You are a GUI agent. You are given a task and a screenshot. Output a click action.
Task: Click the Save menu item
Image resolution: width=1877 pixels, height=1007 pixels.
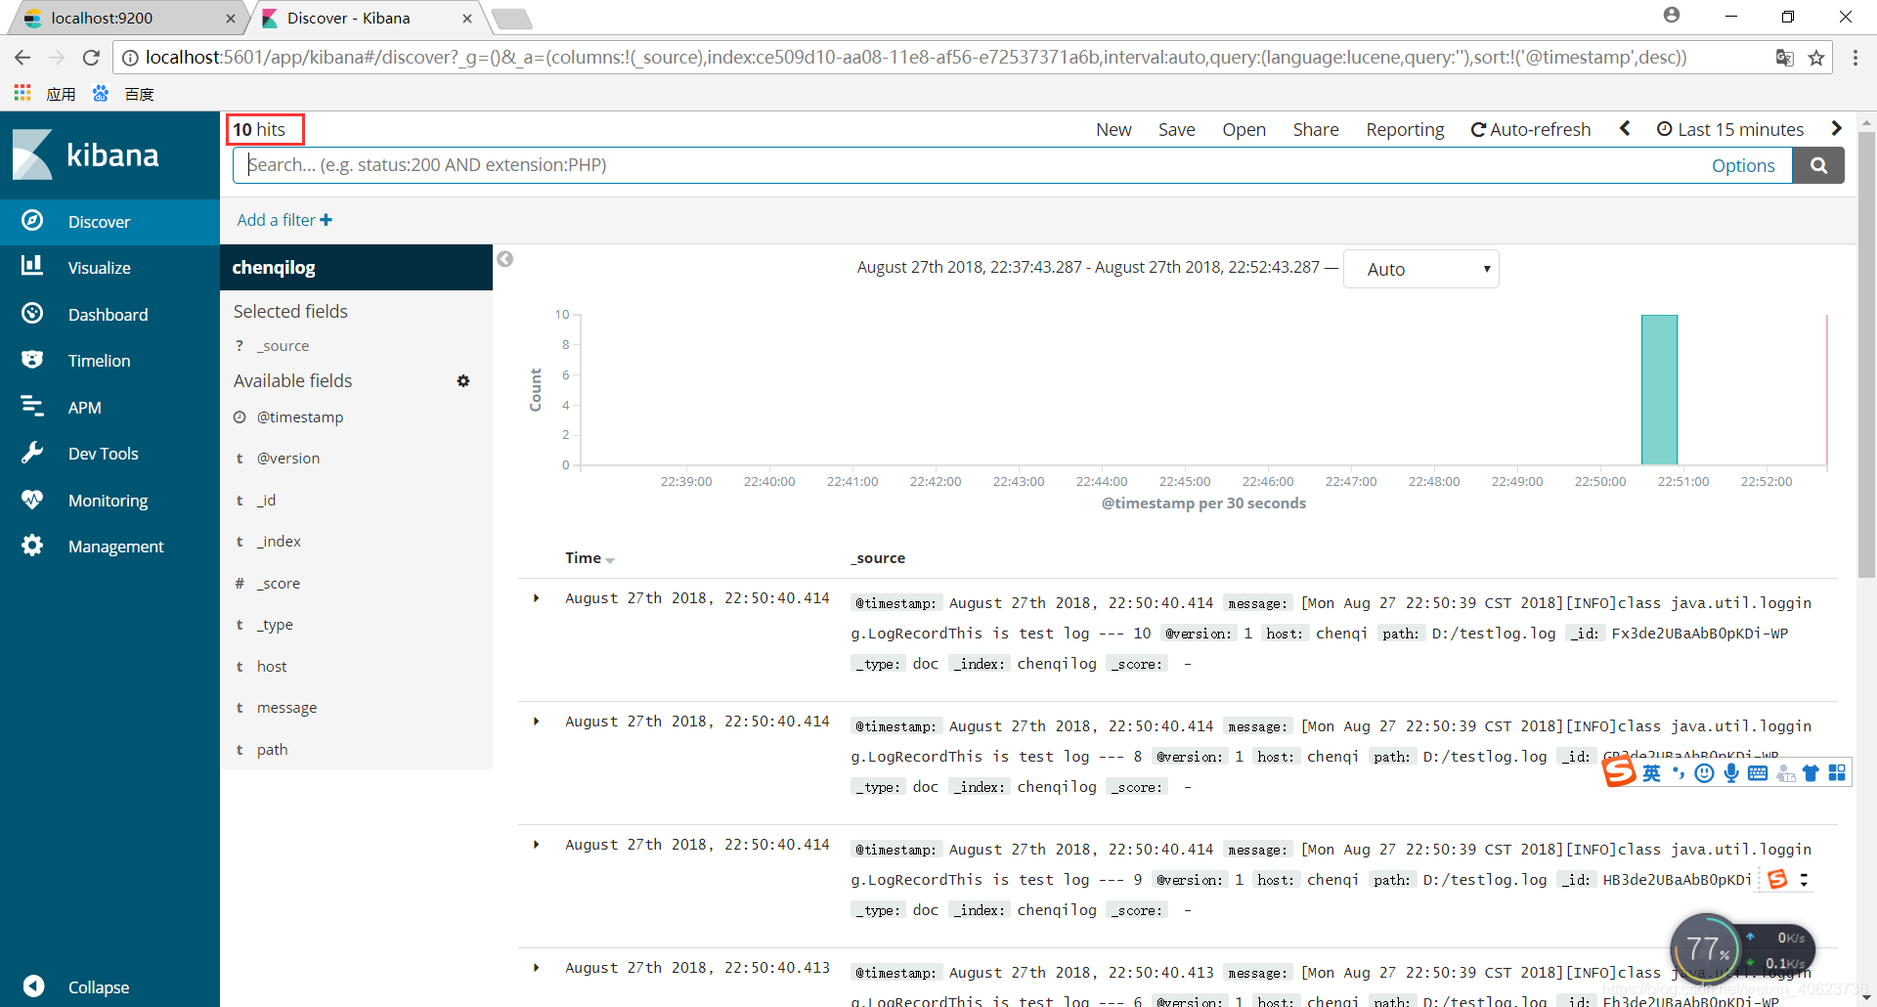pos(1177,129)
